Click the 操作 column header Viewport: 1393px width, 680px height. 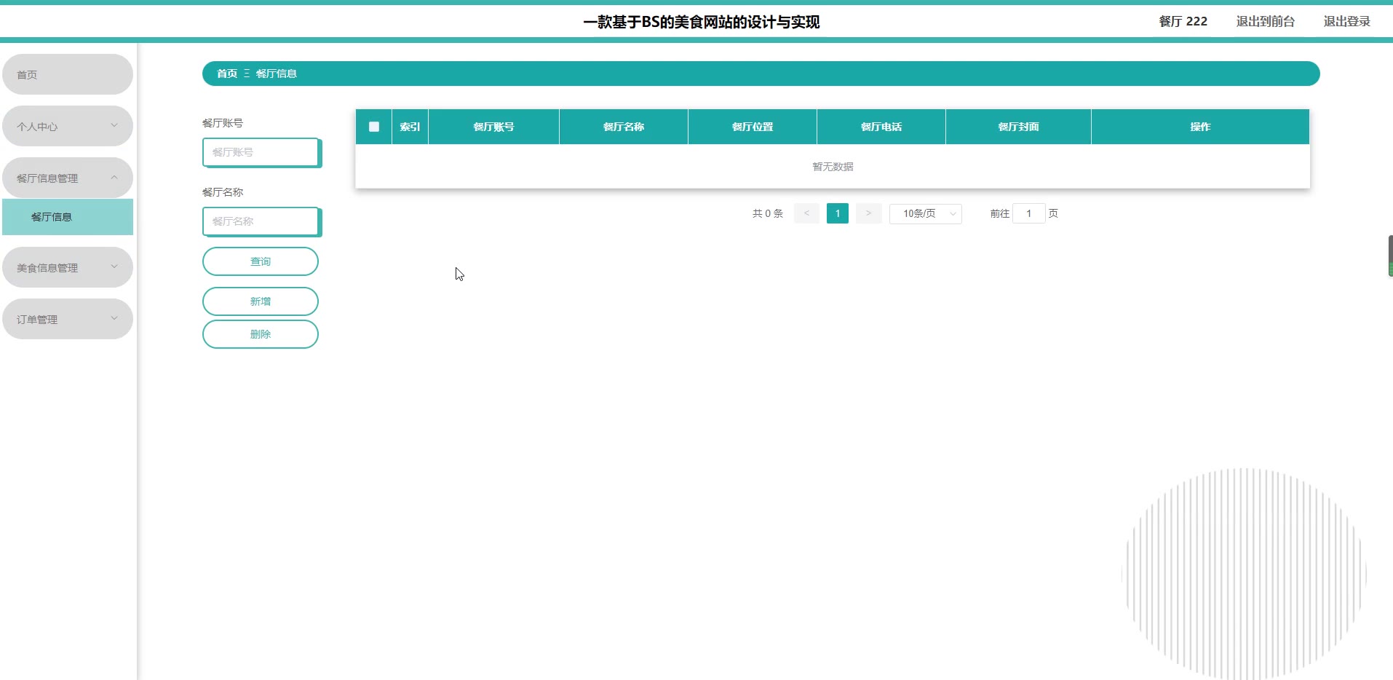point(1200,127)
